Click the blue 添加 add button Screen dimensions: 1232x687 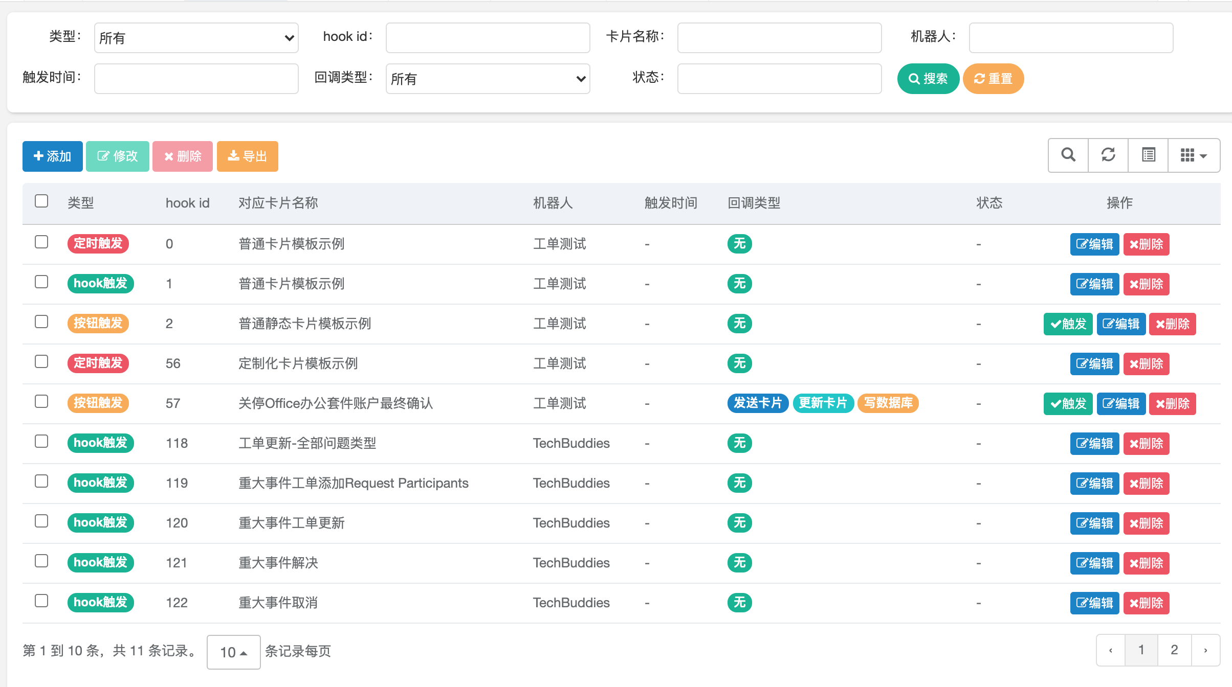(x=52, y=156)
